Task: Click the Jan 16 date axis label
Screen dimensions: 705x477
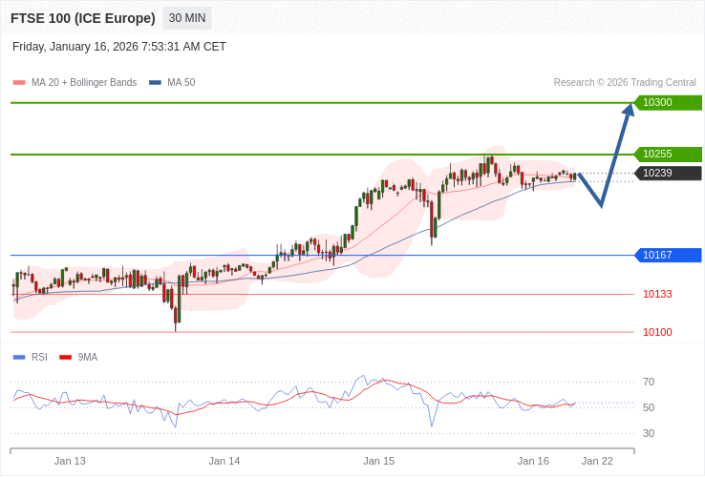Action: pyautogui.click(x=533, y=462)
